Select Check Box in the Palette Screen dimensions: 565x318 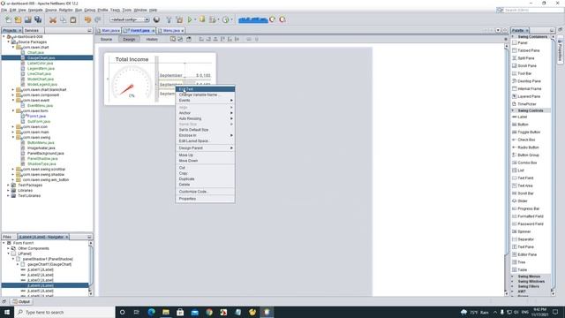(x=526, y=140)
